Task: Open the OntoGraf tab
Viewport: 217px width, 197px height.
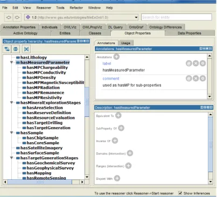Action: [x=136, y=27]
